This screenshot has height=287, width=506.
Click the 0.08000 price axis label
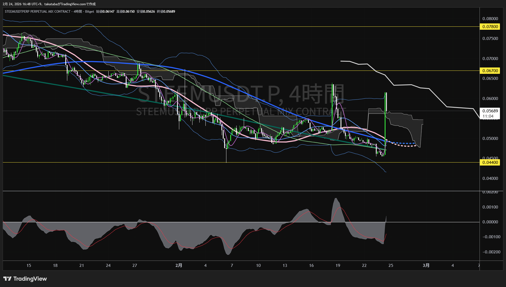[490, 19]
